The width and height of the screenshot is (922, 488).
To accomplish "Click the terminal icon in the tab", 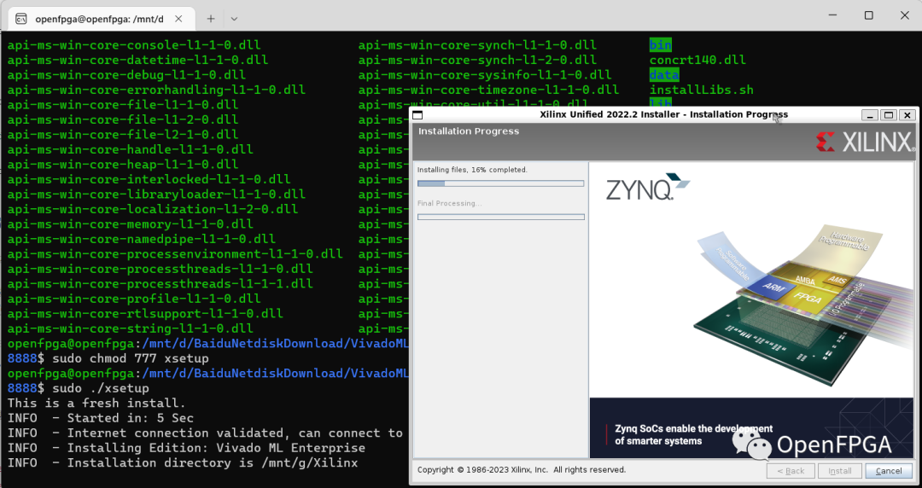I will pyautogui.click(x=20, y=19).
